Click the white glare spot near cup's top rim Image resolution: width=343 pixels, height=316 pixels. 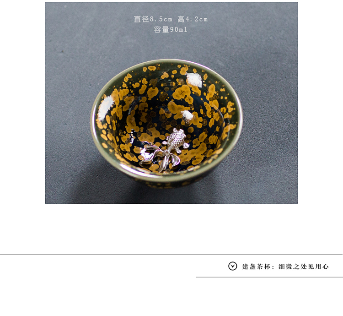click(194, 79)
